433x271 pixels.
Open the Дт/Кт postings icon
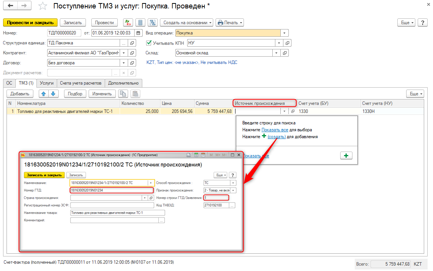[x=127, y=23]
